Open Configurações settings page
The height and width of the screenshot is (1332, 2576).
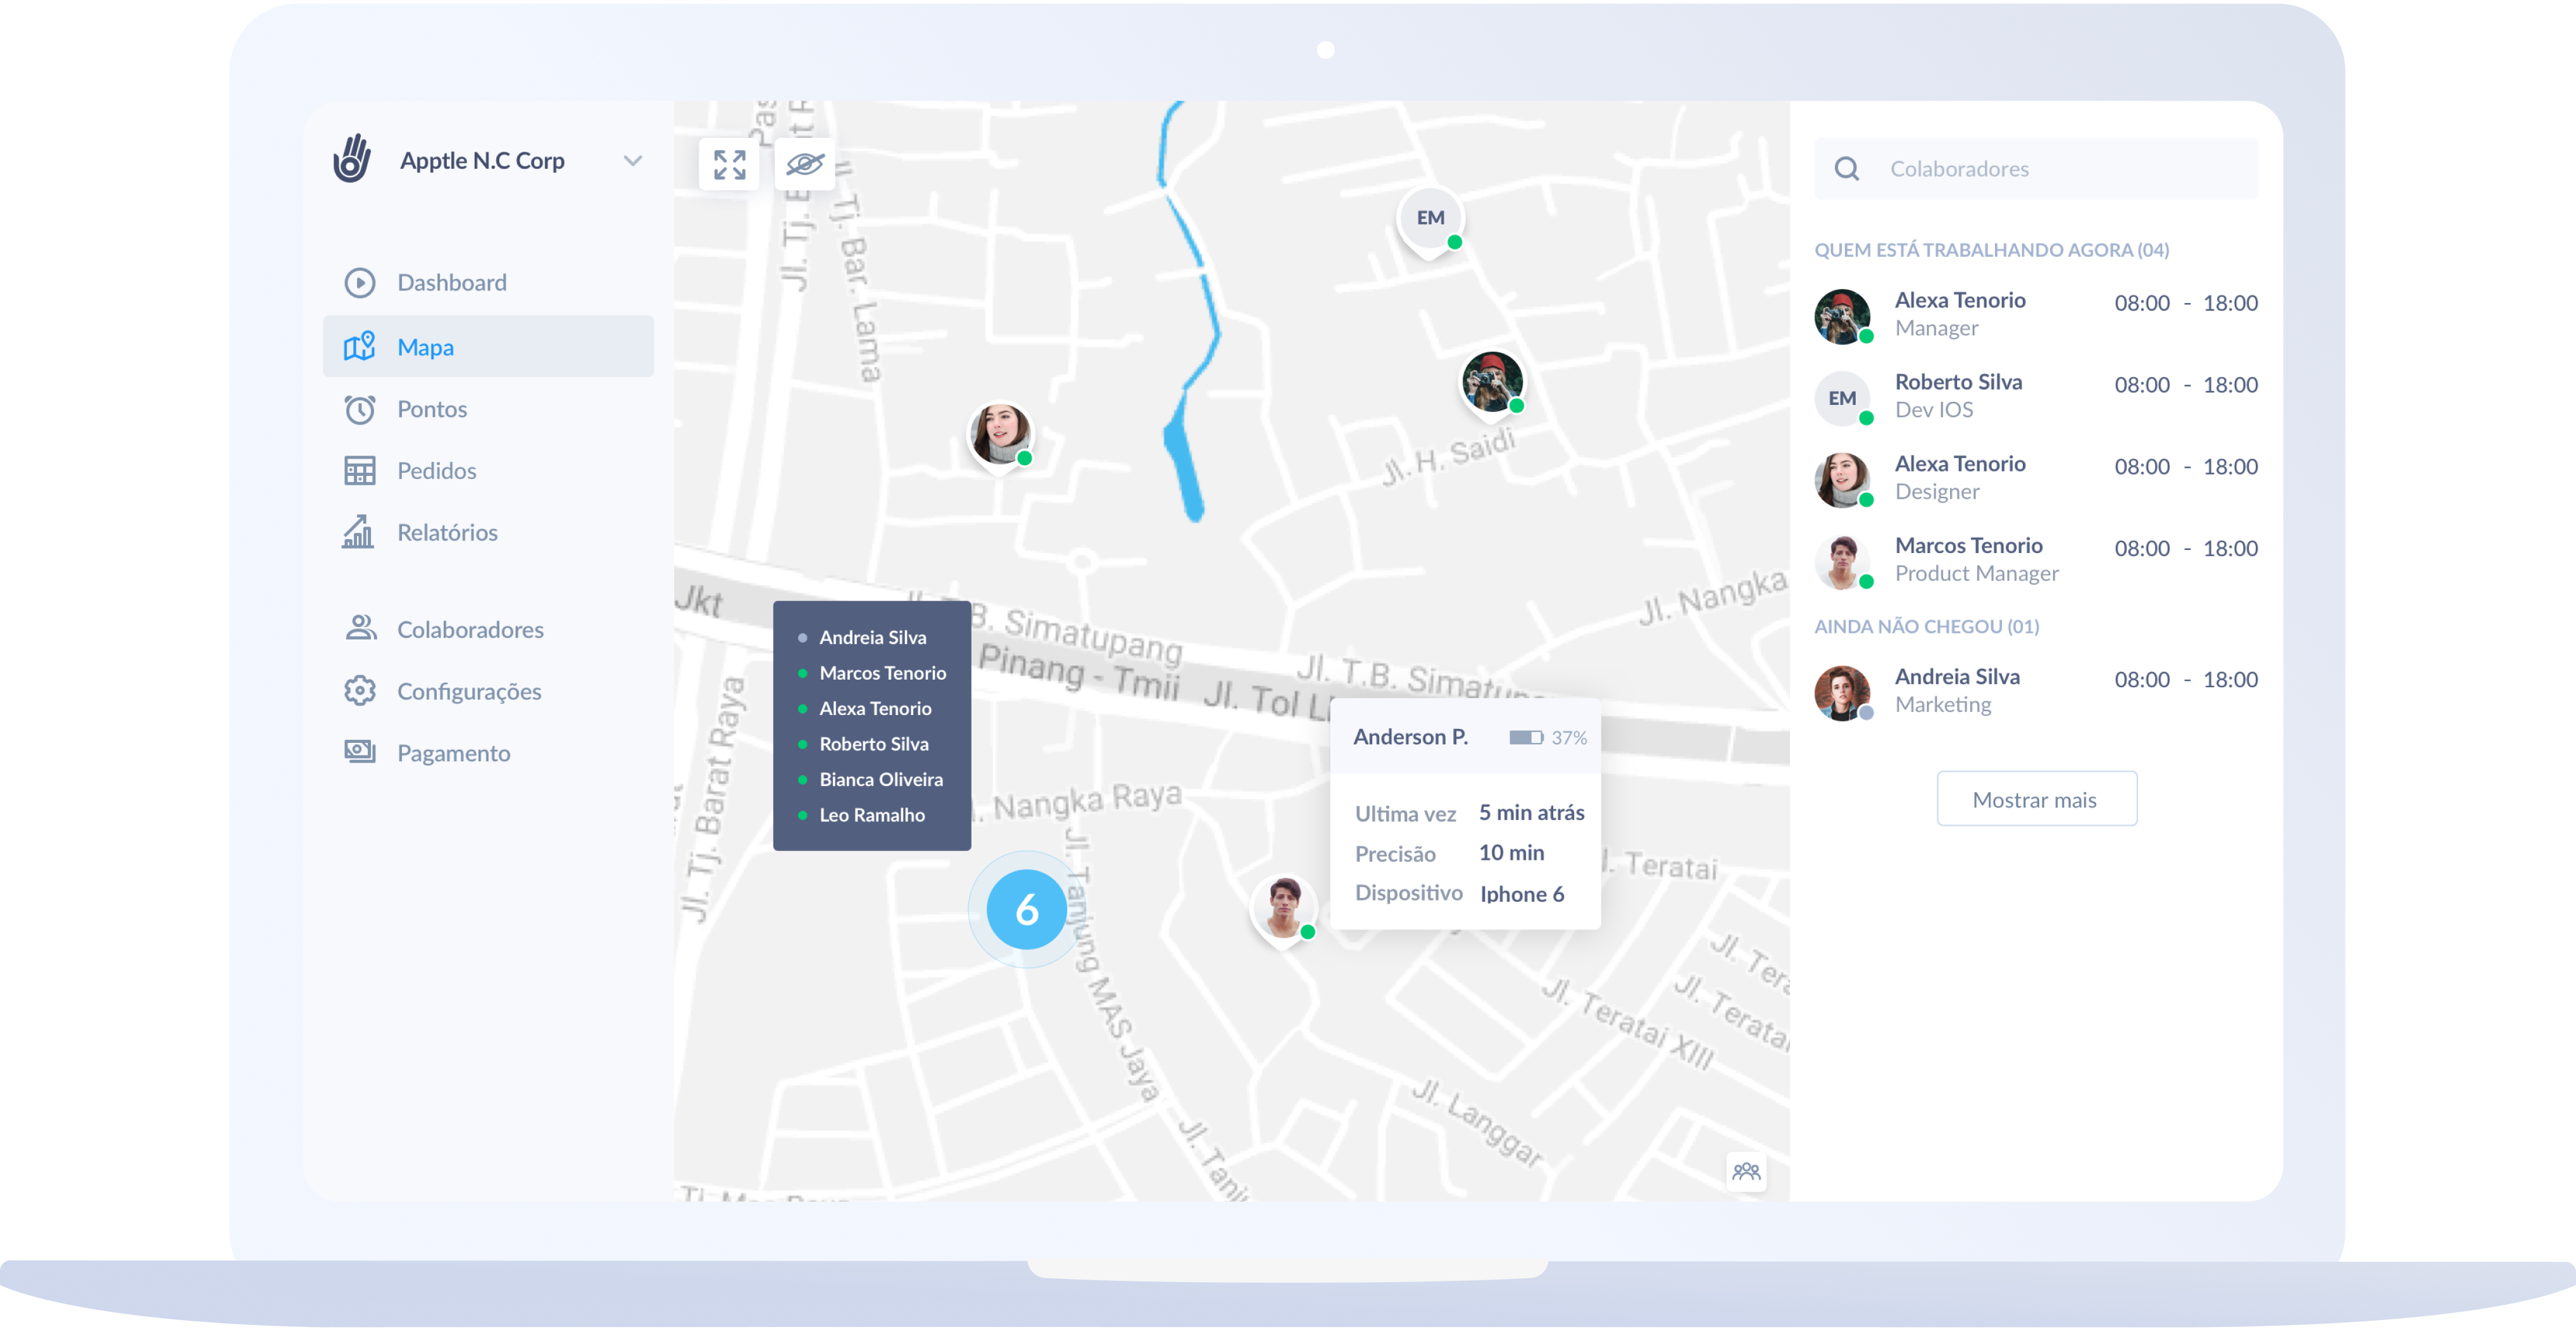point(469,692)
